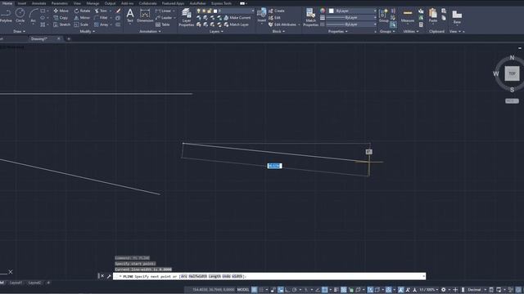Toggle dynamic input in status bar

(280, 290)
